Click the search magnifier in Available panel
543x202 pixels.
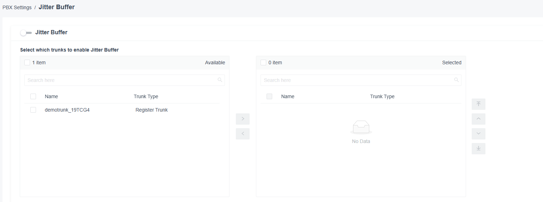[x=220, y=80]
